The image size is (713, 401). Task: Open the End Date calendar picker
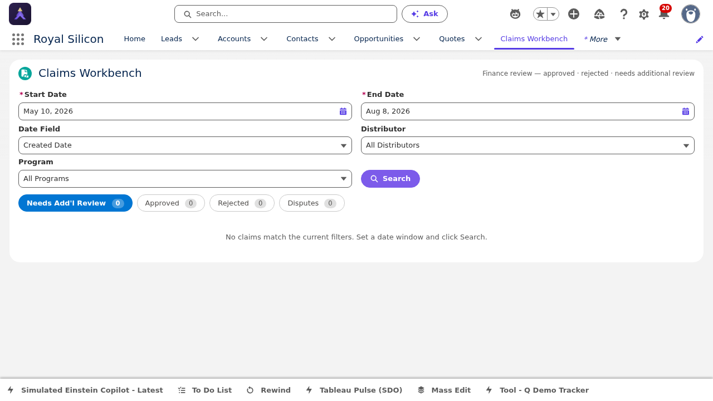pos(686,111)
